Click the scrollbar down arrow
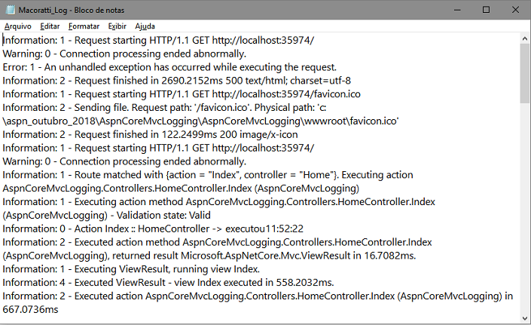 525,318
